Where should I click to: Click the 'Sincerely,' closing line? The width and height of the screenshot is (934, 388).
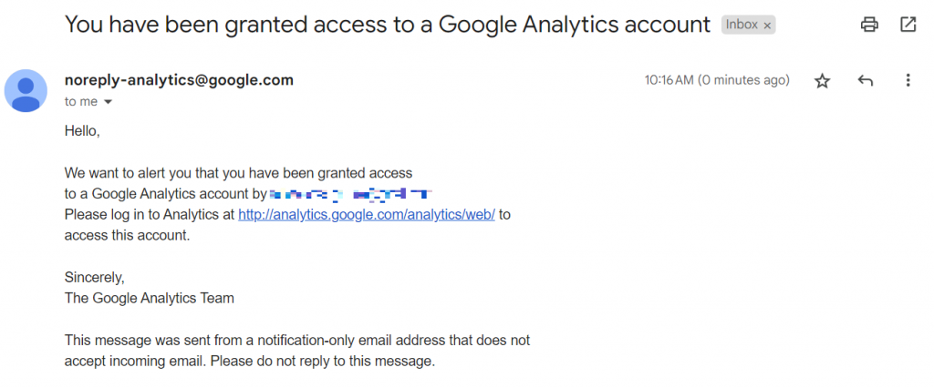pyautogui.click(x=94, y=277)
